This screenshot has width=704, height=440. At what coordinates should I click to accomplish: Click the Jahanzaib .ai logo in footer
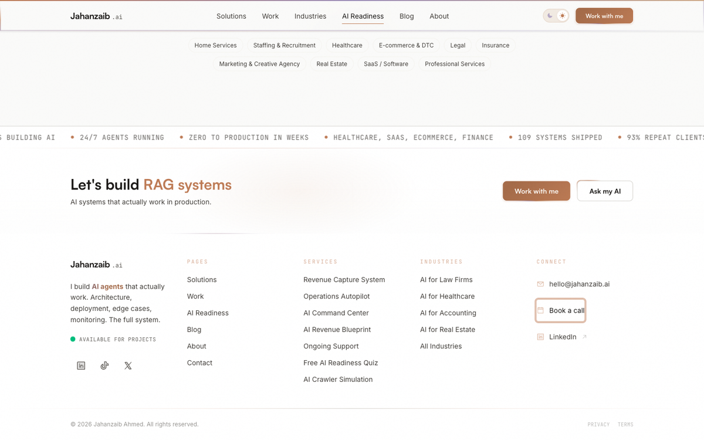pos(96,265)
